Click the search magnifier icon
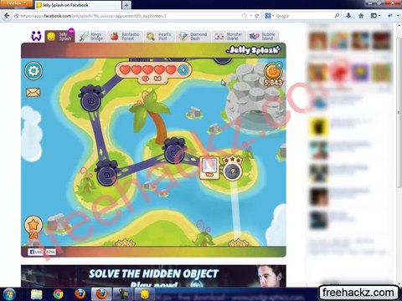 click(337, 16)
